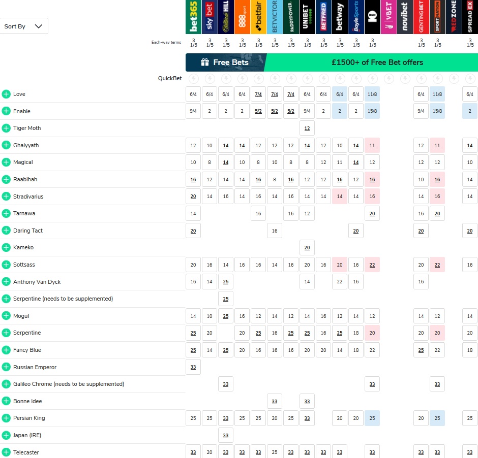Select Tiger Moth's 12 odds at Unibet

307,128
